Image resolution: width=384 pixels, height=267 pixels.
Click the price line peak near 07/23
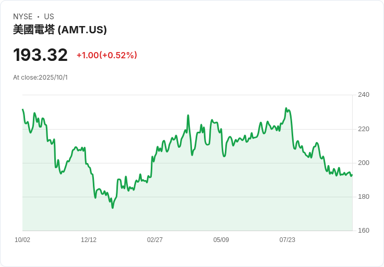[x=286, y=109]
